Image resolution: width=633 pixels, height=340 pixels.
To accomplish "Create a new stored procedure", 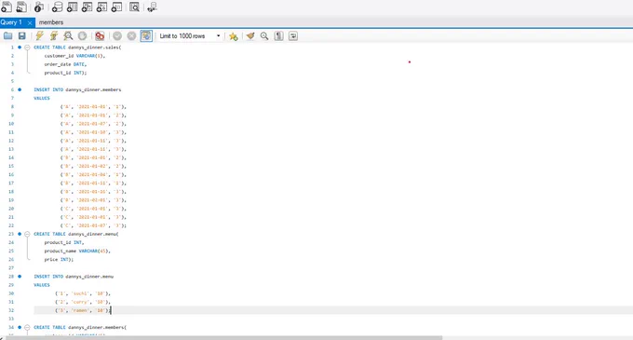I will click(101, 7).
